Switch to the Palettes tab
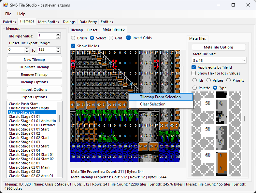The image size is (256, 193). [x=9, y=22]
